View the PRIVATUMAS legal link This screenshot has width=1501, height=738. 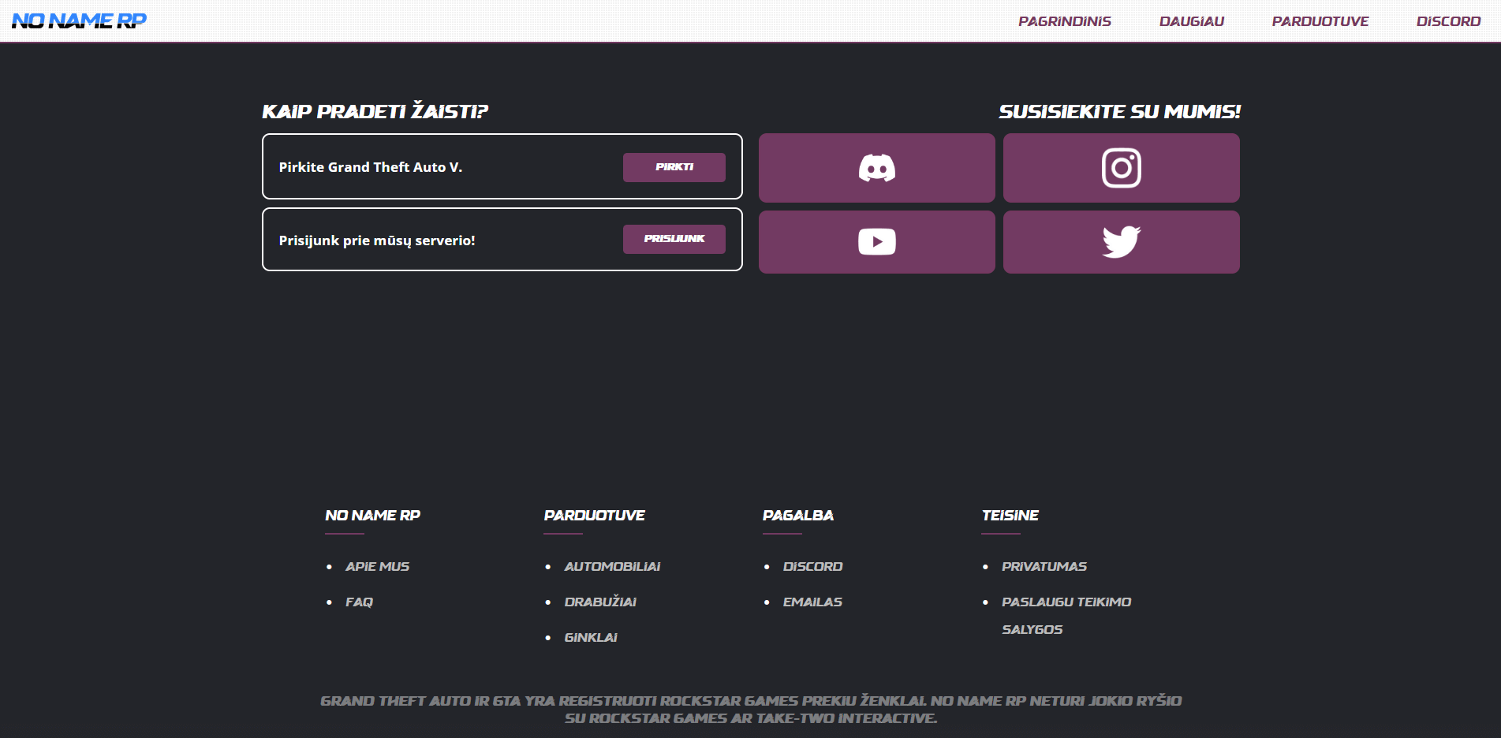[x=1044, y=566]
